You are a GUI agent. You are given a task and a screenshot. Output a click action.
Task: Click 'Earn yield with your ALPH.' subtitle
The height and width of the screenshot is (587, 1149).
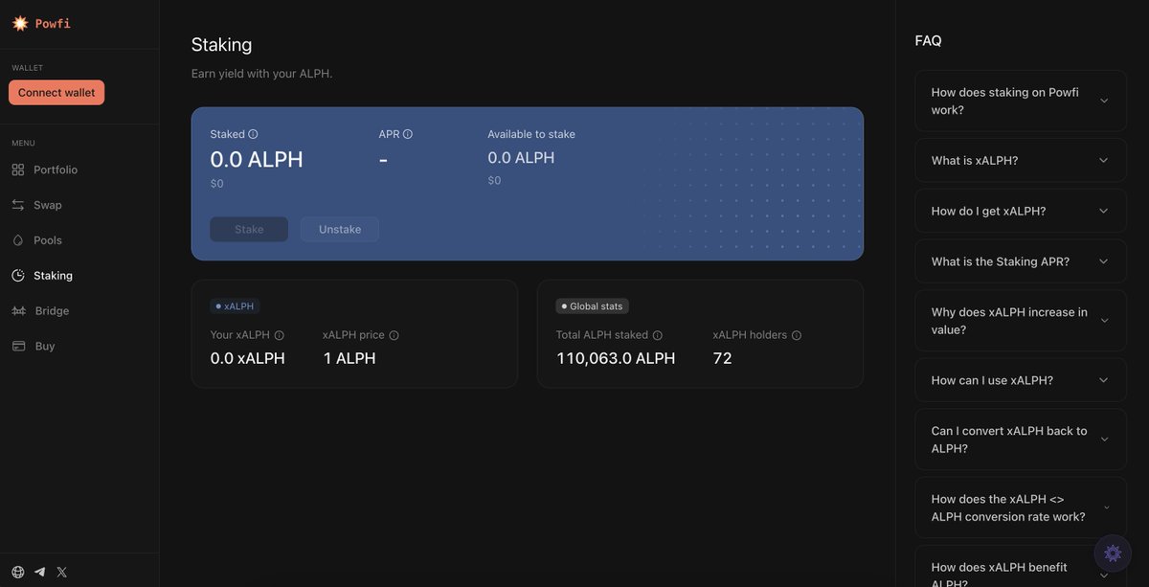[x=262, y=74]
